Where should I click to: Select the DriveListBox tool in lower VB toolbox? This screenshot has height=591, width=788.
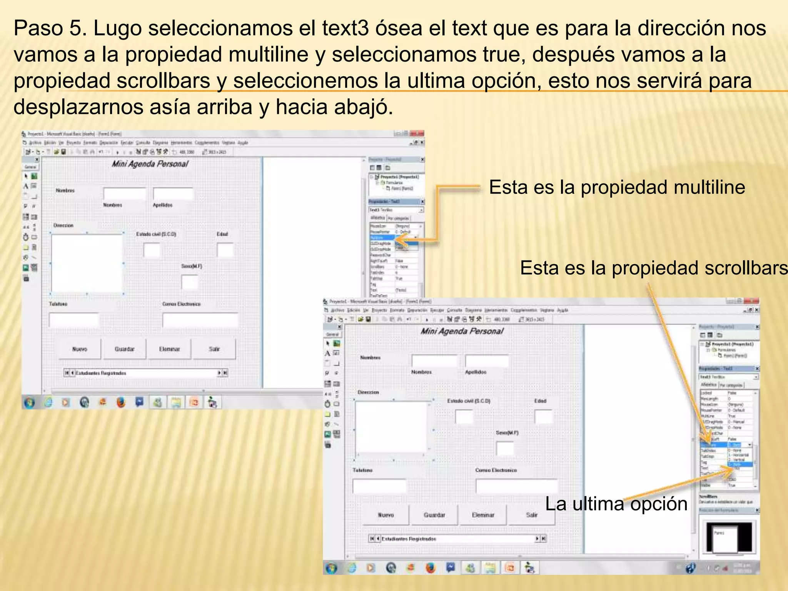[337, 404]
